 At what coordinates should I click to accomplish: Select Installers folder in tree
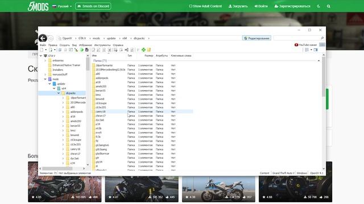point(58,70)
